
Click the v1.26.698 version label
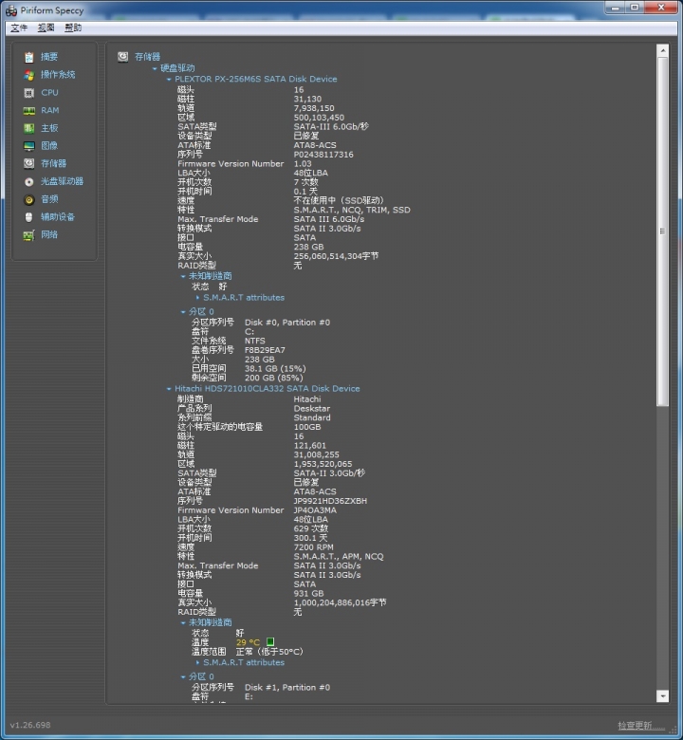pos(30,725)
